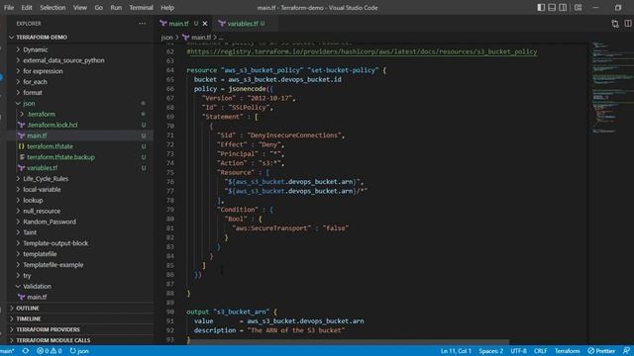This screenshot has width=634, height=356.
Task: Expand for expression folder
Action: click(81, 71)
